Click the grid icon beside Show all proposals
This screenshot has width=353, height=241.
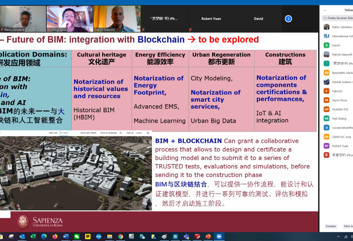[120, 133]
